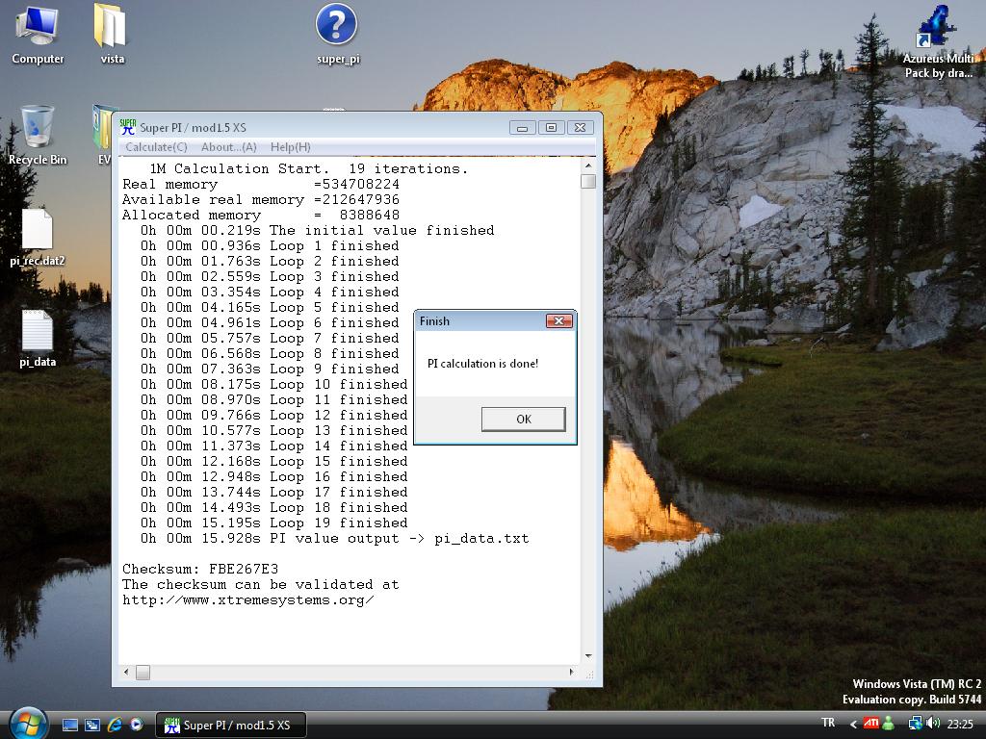Select the partly hidden EV folder icon

coord(103,135)
